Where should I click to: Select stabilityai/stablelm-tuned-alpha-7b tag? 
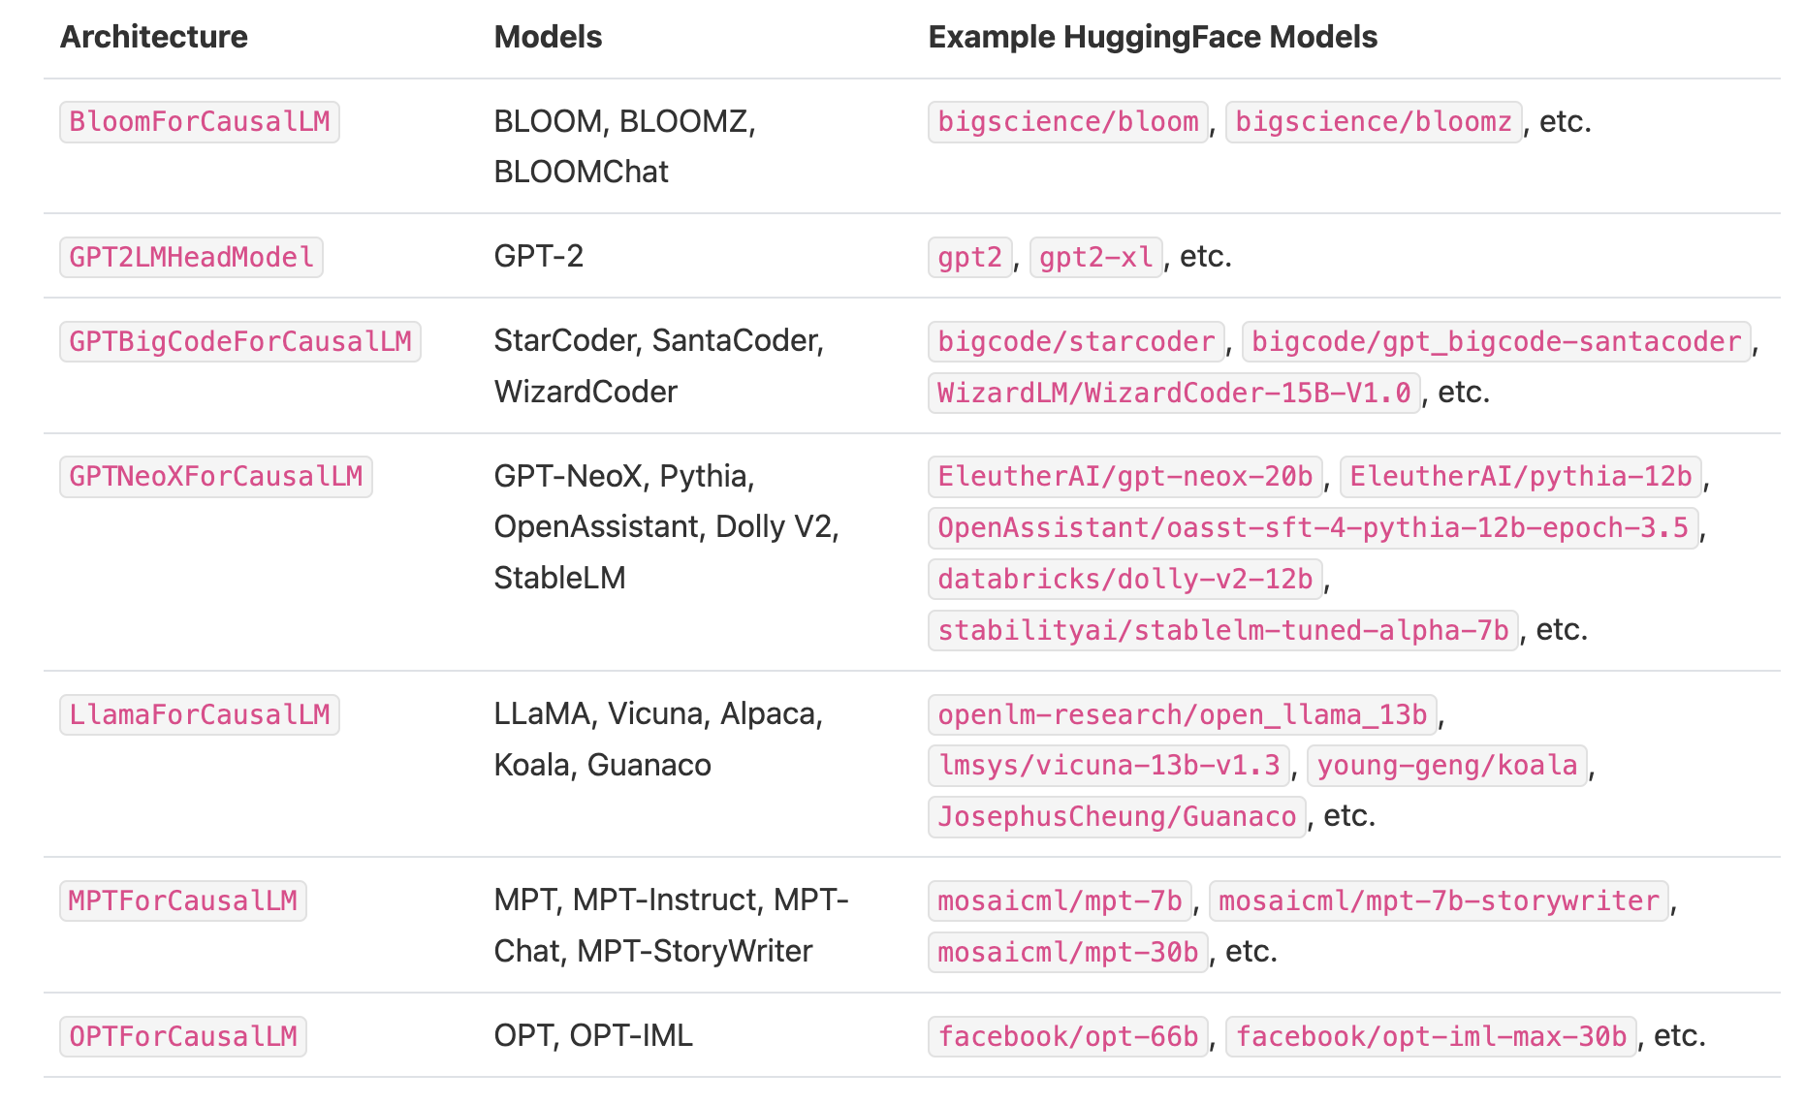click(1223, 631)
